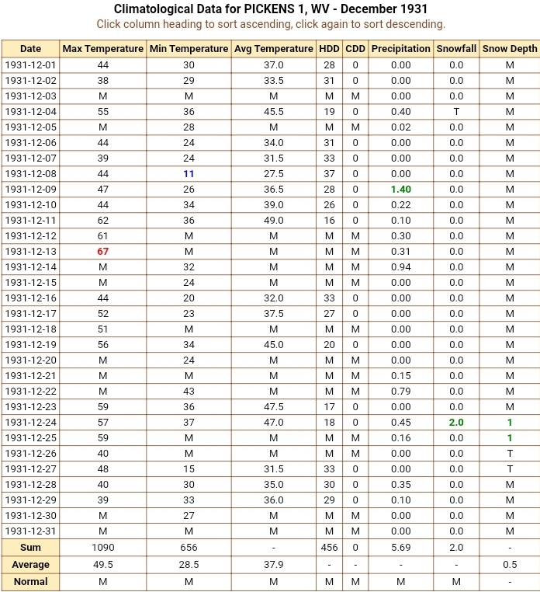Click the red 67 max temperature value
The image size is (540, 592).
coord(103,252)
